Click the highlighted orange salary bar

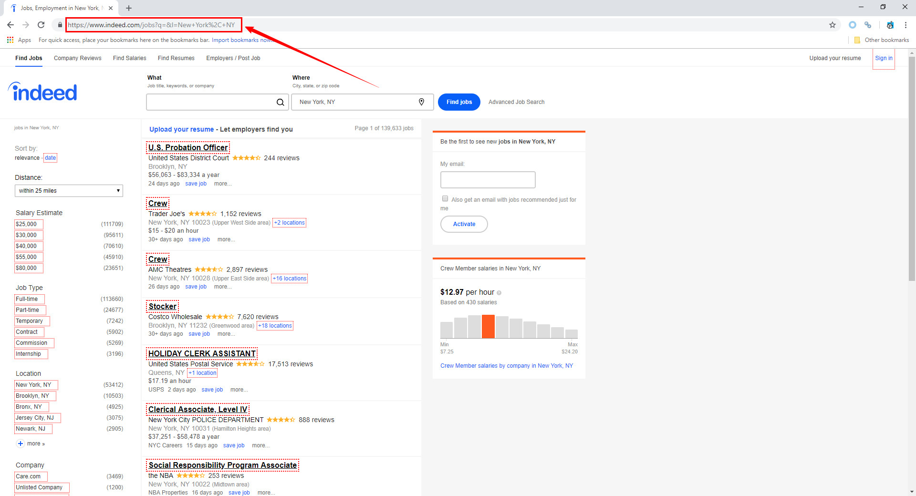[x=488, y=327]
